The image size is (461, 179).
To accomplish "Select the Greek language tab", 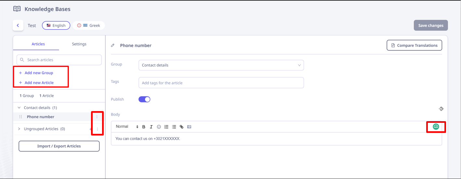I will tap(89, 25).
